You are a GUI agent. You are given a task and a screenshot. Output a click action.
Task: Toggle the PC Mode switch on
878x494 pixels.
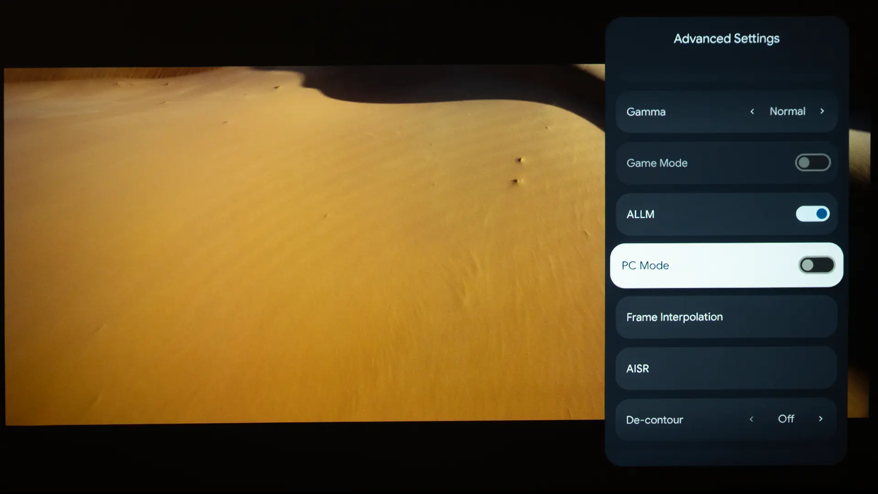tap(816, 265)
